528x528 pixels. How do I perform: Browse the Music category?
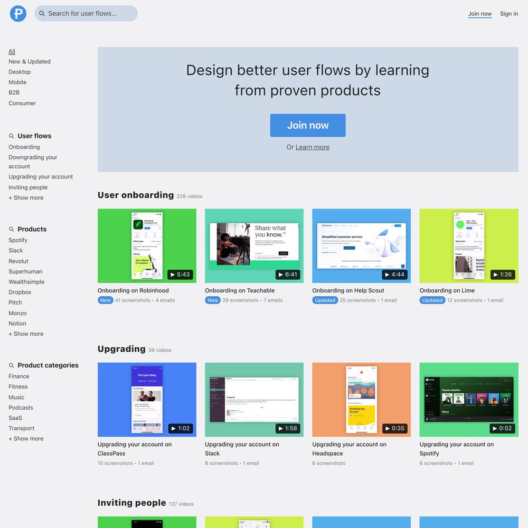coord(16,398)
